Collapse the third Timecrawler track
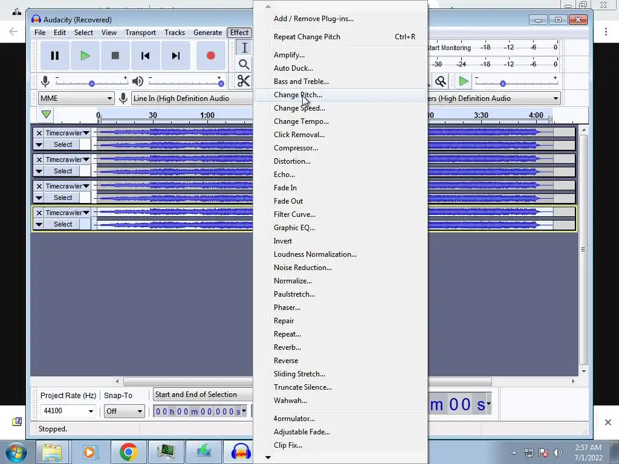 (x=39, y=198)
